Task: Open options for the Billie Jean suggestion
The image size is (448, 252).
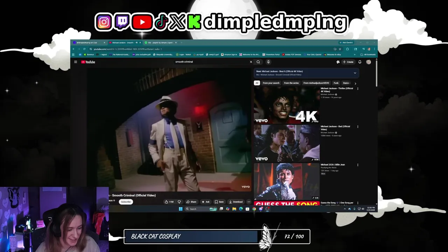Action: pyautogui.click(x=358, y=165)
